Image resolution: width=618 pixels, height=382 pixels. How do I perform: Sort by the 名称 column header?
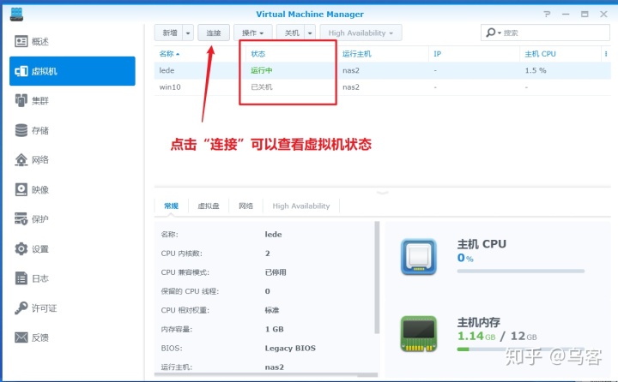click(x=169, y=54)
